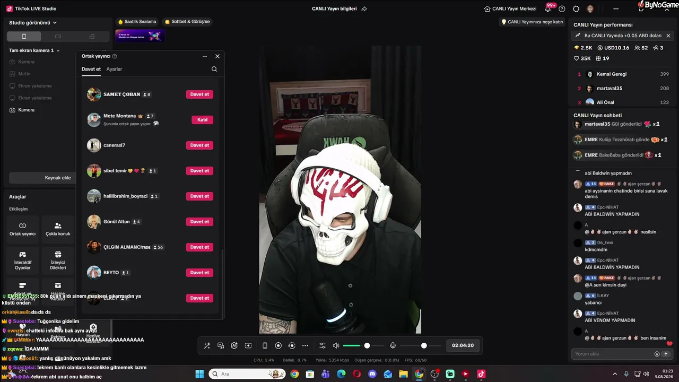Open the Sohbet & Görüşme chip

pyautogui.click(x=187, y=22)
